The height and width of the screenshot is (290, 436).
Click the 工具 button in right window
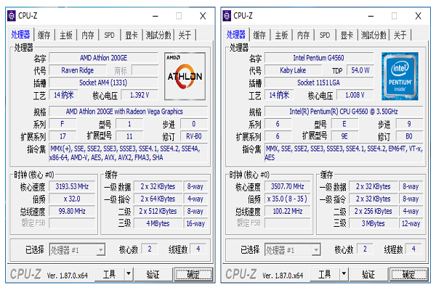click(x=325, y=274)
